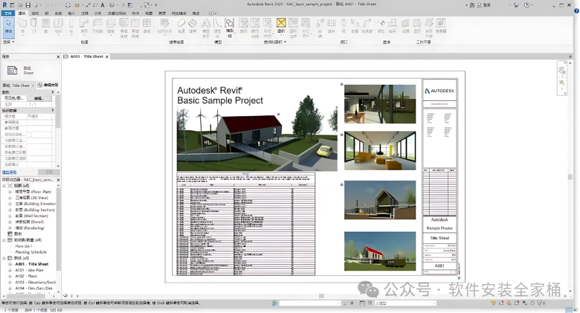Select the Railing tool
Image resolution: width=580 pixels, height=313 pixels.
(164, 26)
